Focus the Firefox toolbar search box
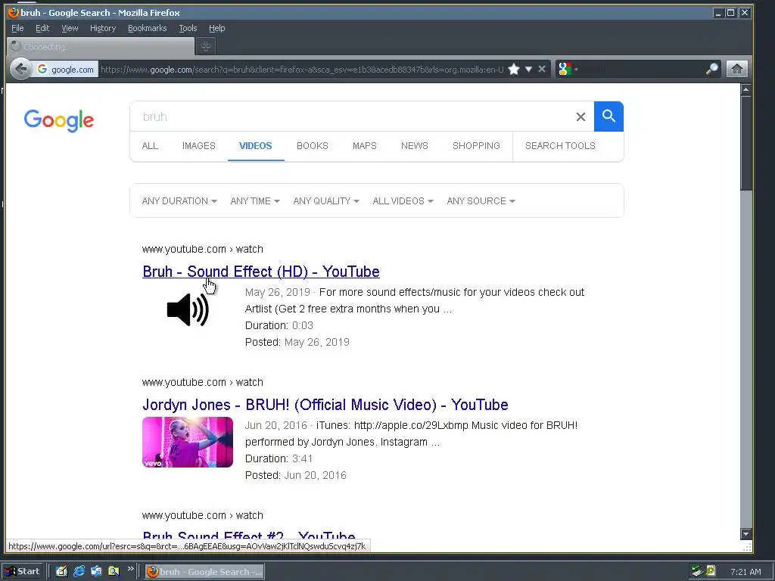The height and width of the screenshot is (581, 775). 642,69
